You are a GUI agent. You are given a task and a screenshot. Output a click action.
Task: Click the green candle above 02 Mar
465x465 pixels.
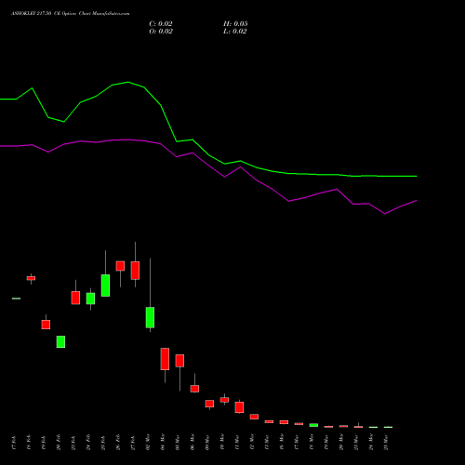click(150, 317)
